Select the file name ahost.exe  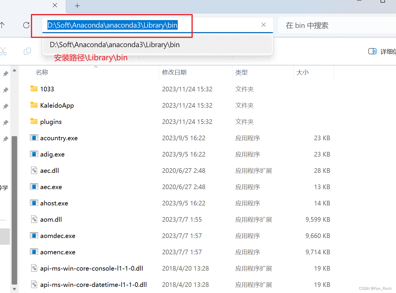(x=54, y=203)
